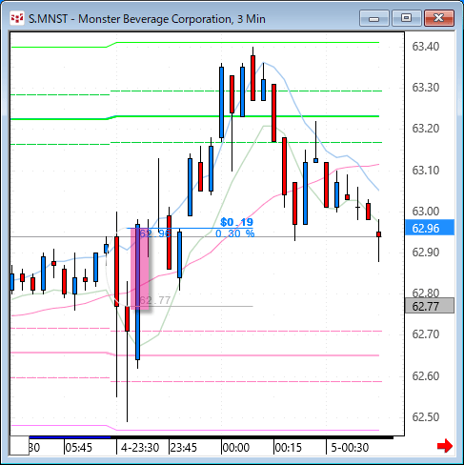The height and width of the screenshot is (465, 464).
Task: Click the 63.20 price axis label
Action: [426, 129]
